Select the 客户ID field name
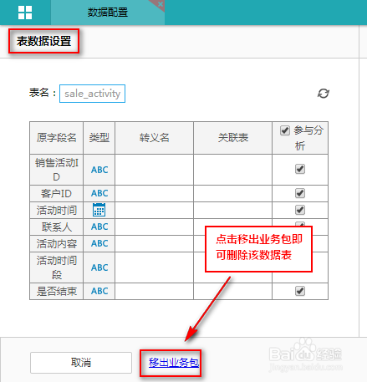 [x=57, y=193]
